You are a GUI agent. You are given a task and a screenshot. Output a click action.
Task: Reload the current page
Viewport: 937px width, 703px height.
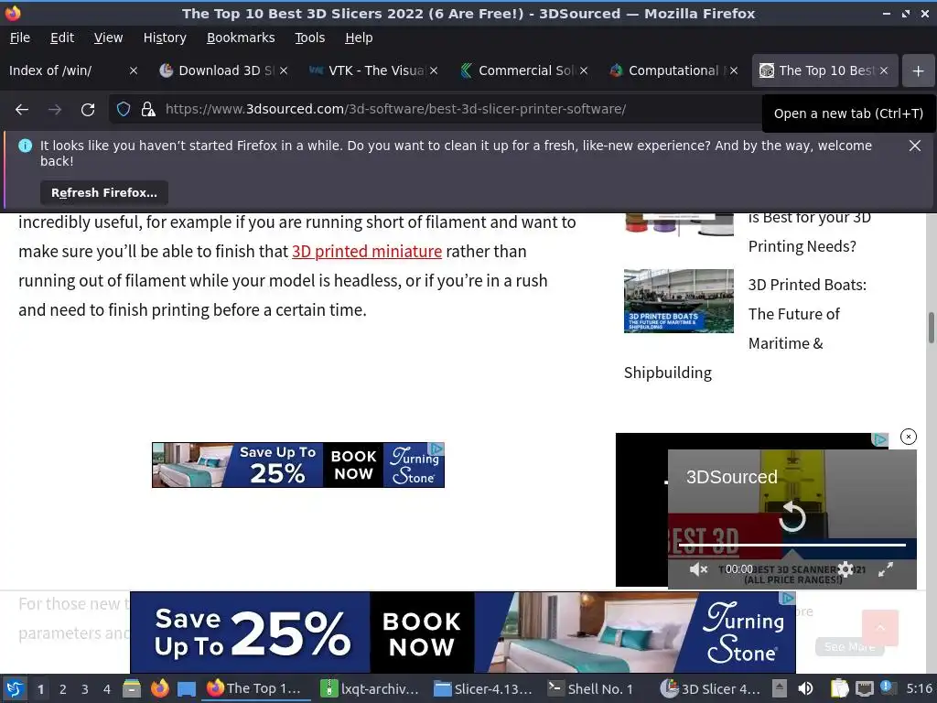pos(88,110)
